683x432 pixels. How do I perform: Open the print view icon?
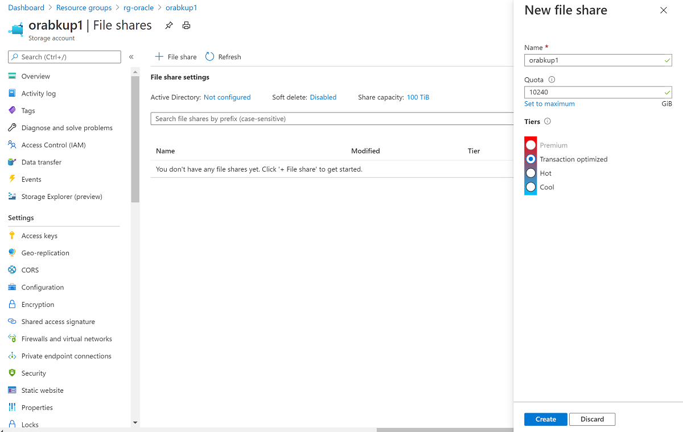click(x=186, y=25)
